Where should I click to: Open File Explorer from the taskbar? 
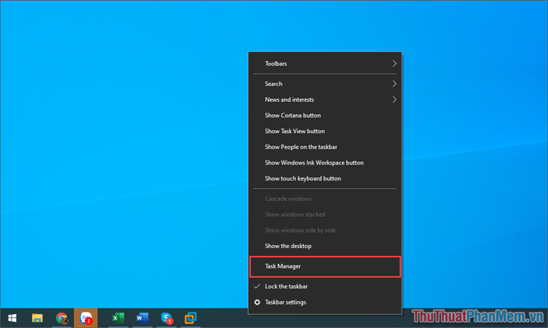(37, 318)
